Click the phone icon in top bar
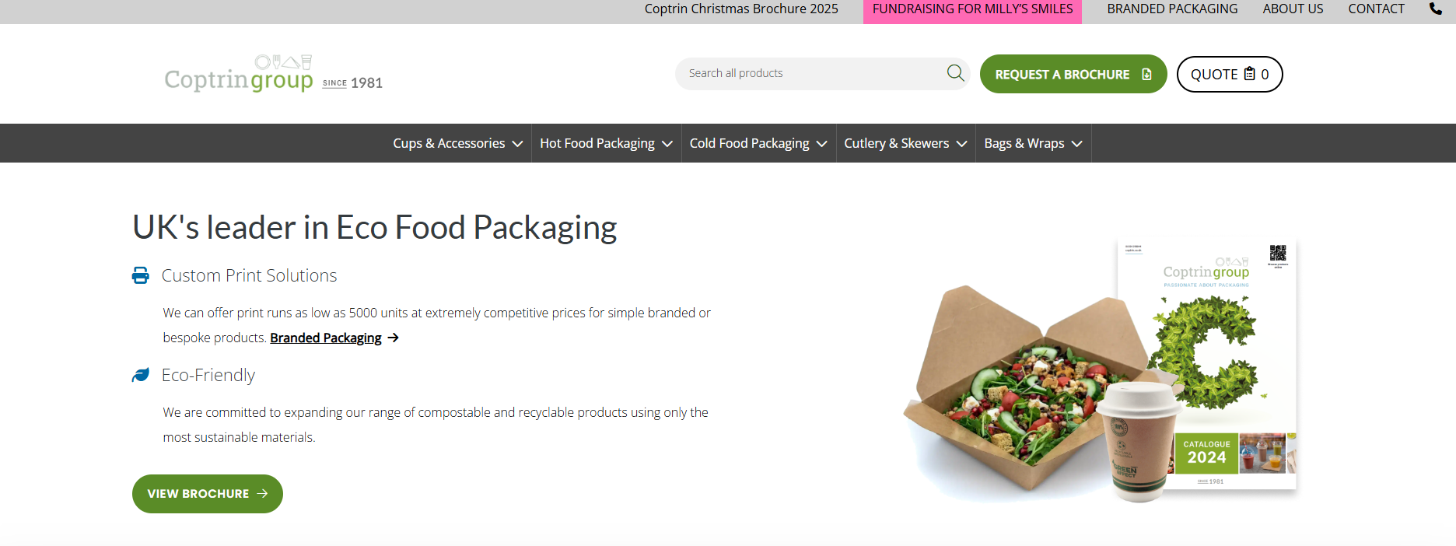The width and height of the screenshot is (1456, 546). (1436, 9)
